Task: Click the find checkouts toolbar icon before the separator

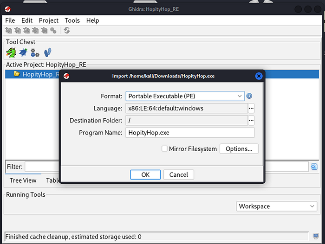Action: 53,31
